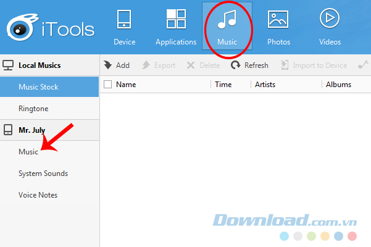Screen dimensions: 371x247
Task: Select Music Stock in the sidebar
Action: (49, 86)
